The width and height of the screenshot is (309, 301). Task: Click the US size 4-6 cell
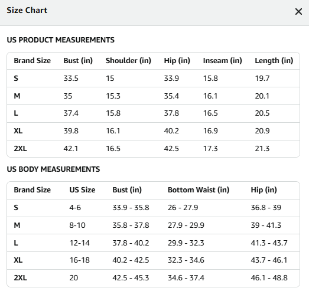[x=75, y=208]
